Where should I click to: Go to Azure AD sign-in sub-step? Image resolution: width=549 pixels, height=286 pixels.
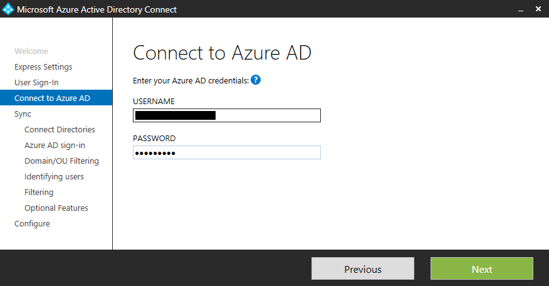55,146
